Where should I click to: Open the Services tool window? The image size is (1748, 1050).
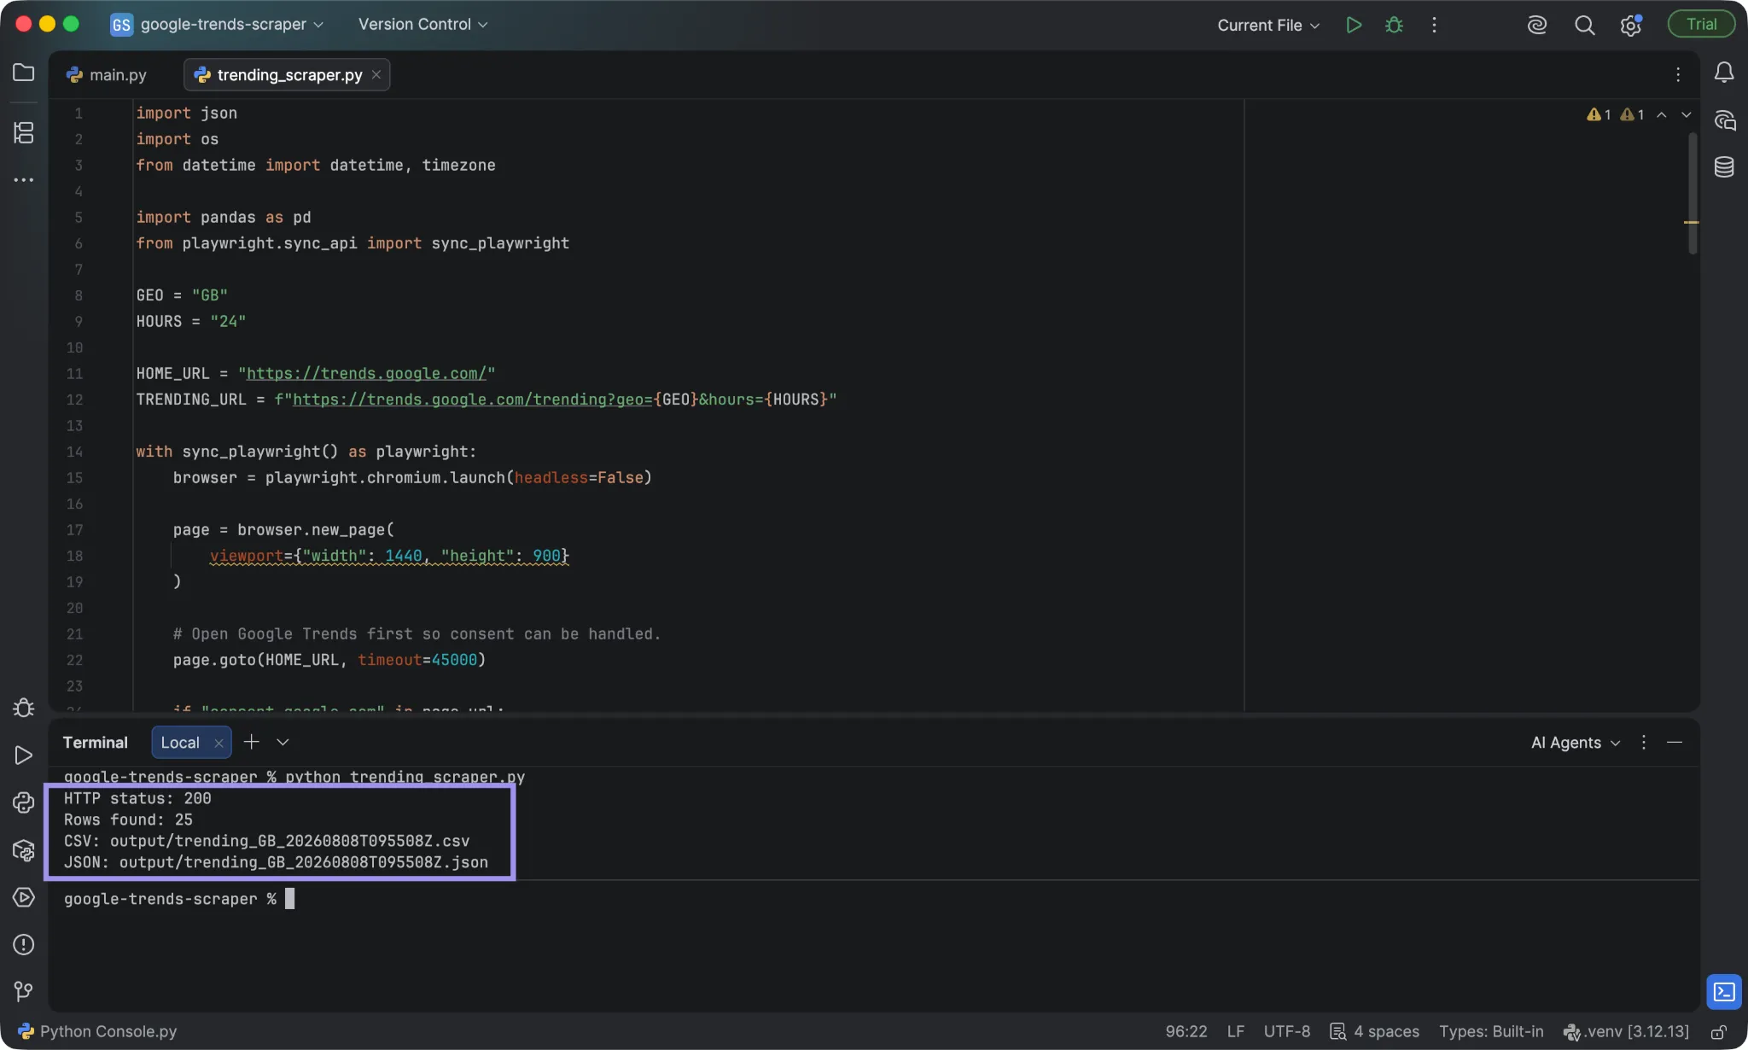click(x=24, y=897)
